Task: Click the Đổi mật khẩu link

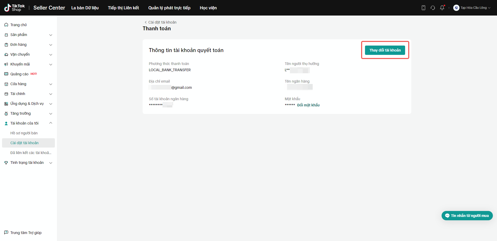Action: [x=308, y=105]
